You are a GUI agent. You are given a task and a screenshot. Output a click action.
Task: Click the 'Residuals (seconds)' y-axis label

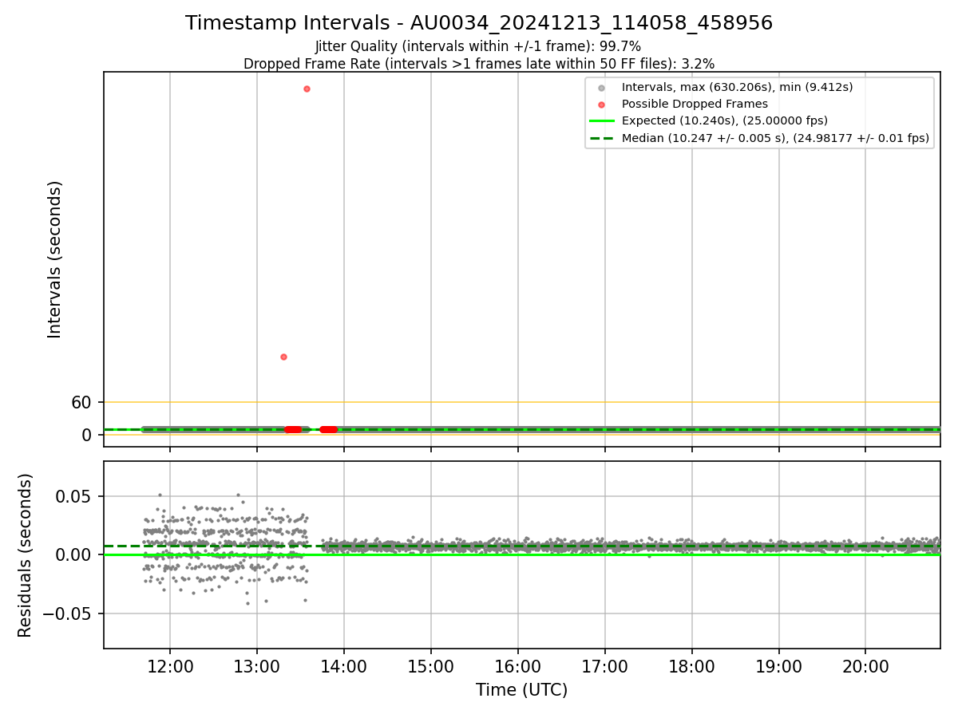point(26,555)
